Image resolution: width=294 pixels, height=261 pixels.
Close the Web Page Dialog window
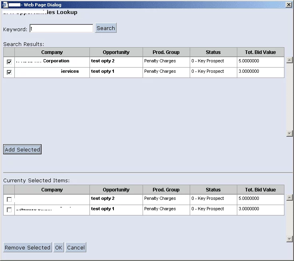[x=289, y=4]
